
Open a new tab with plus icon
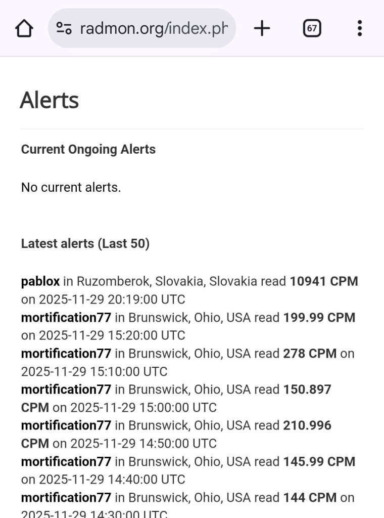click(x=262, y=28)
